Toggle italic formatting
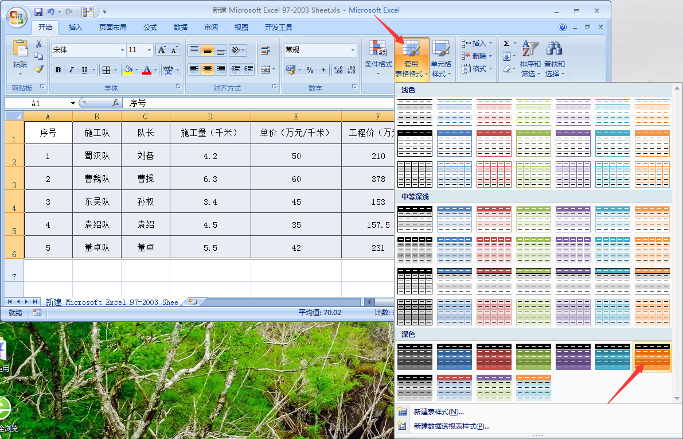683x439 pixels. click(x=71, y=70)
